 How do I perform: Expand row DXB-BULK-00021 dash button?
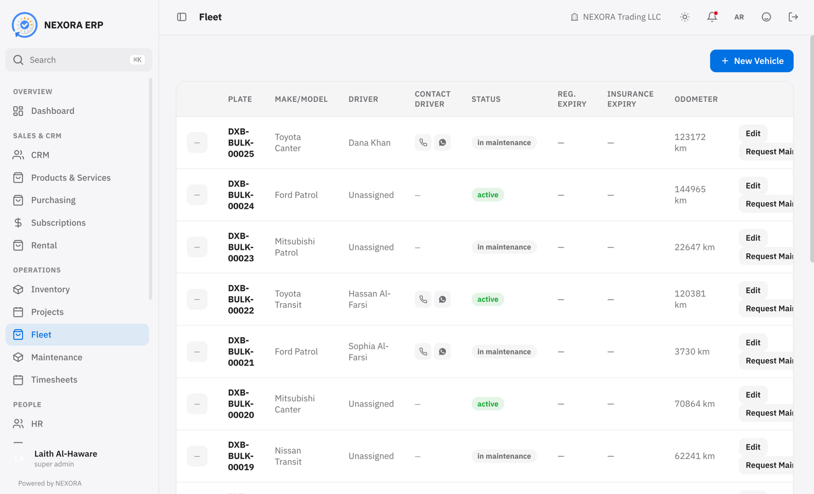point(197,352)
